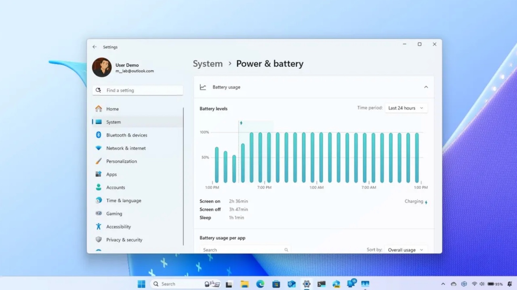Click the User Demo profile avatar
This screenshot has height=290, width=517.
click(102, 67)
